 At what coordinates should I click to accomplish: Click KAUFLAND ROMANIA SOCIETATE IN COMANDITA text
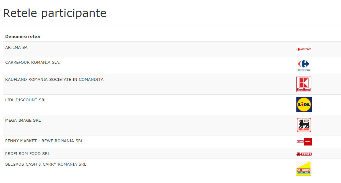54,80
